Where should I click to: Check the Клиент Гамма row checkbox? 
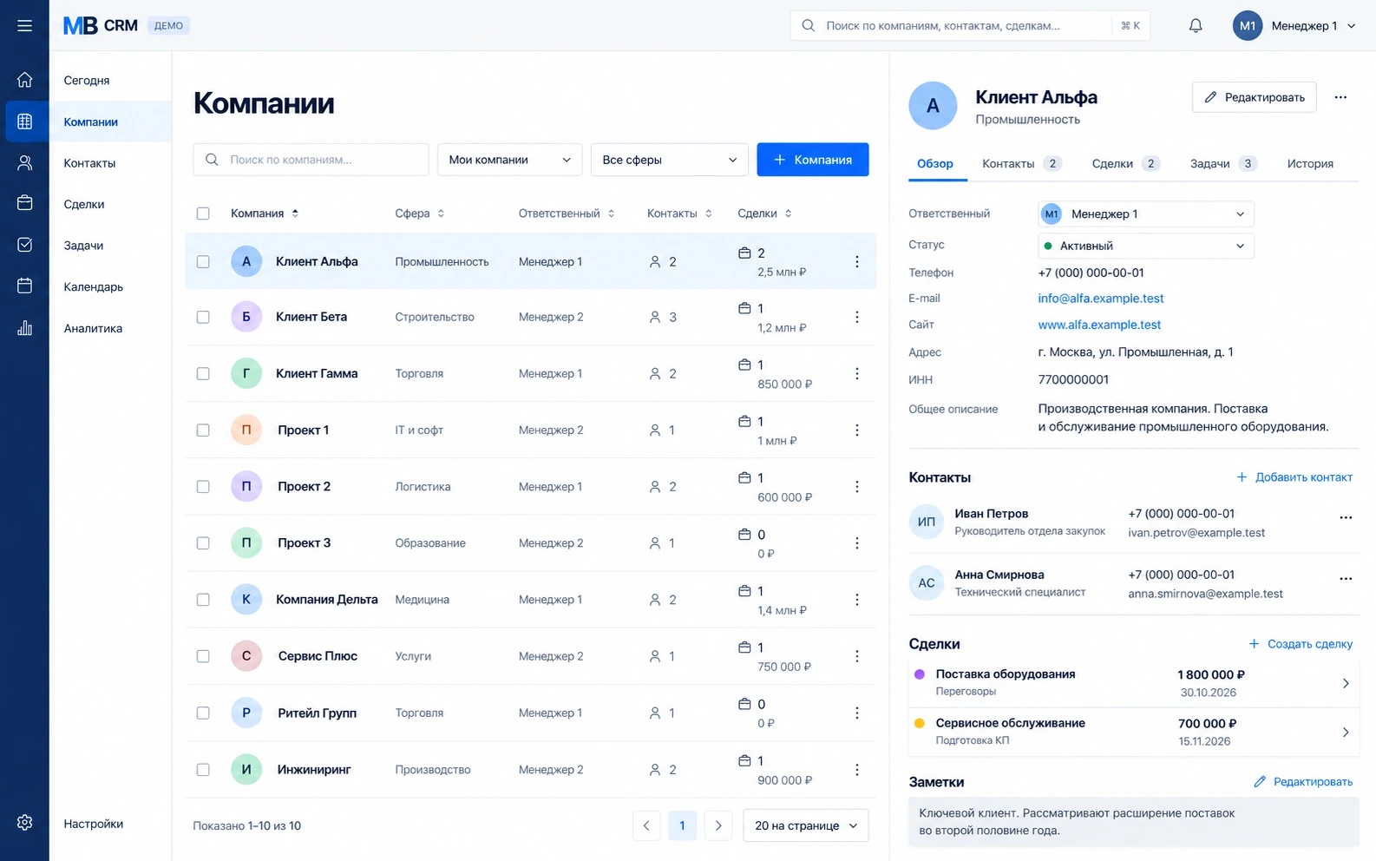pos(203,374)
